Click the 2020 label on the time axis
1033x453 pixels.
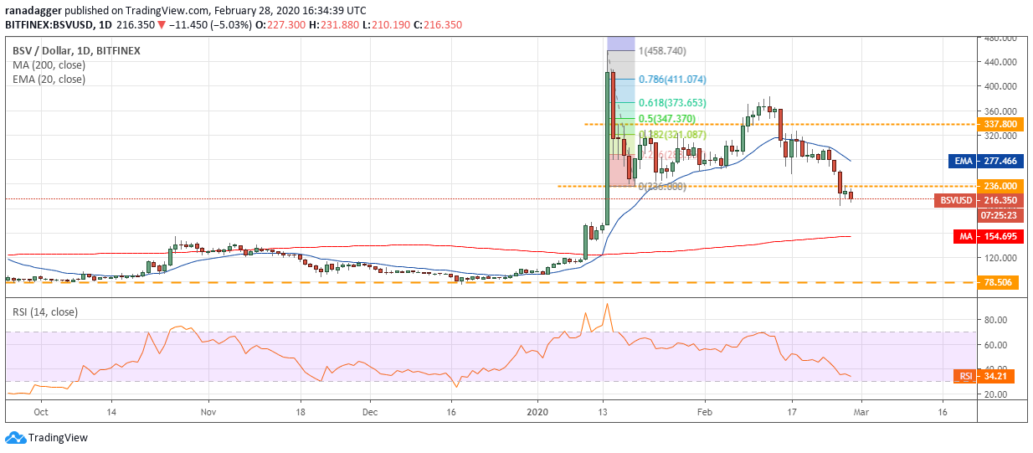pos(537,412)
